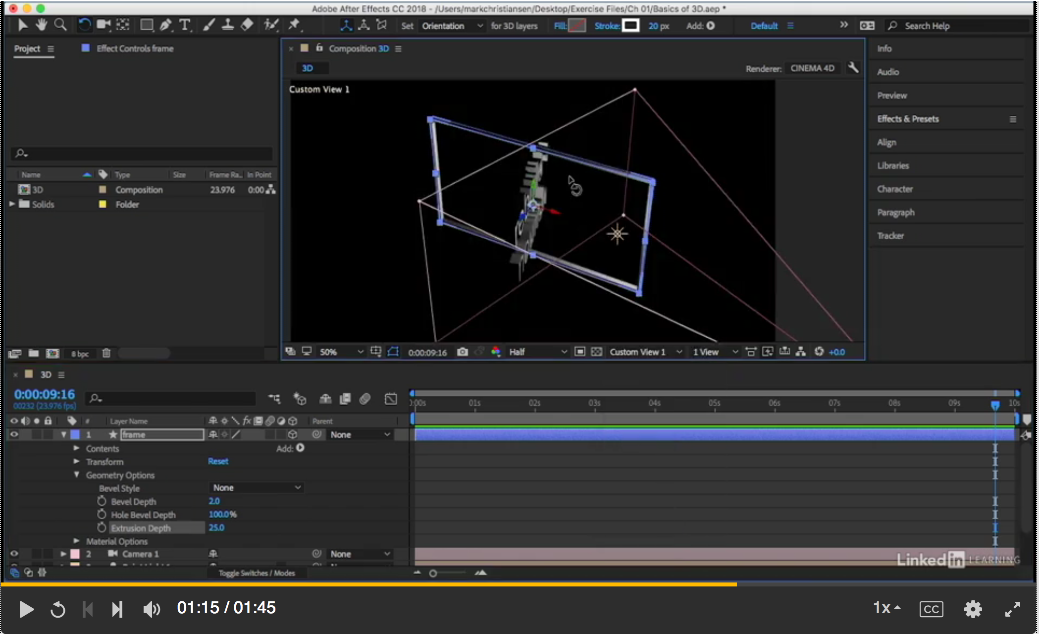Take a snapshot in the Composition panel
Screen dimensions: 1039x634
click(462, 352)
